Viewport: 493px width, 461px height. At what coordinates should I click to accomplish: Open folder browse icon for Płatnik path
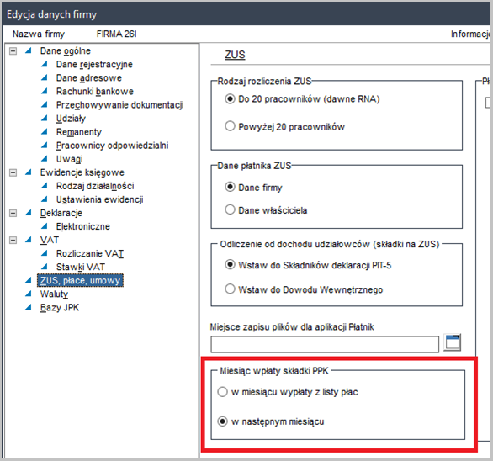[x=452, y=342]
